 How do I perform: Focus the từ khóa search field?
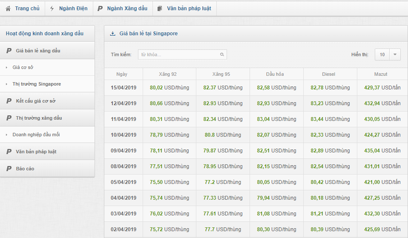coord(182,54)
